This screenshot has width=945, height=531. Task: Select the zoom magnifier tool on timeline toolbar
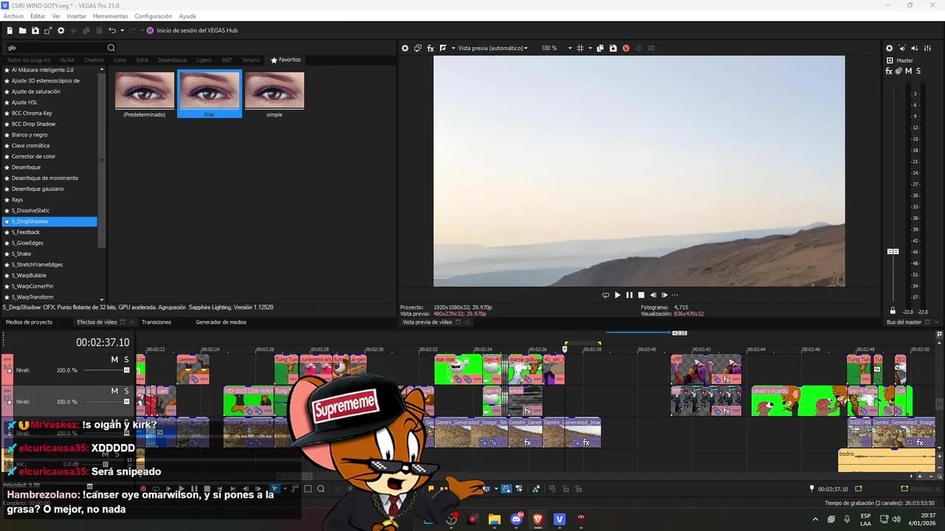321,488
